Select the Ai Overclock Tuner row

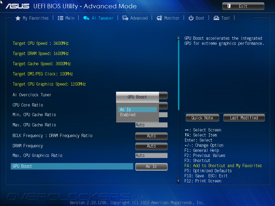tap(32, 95)
